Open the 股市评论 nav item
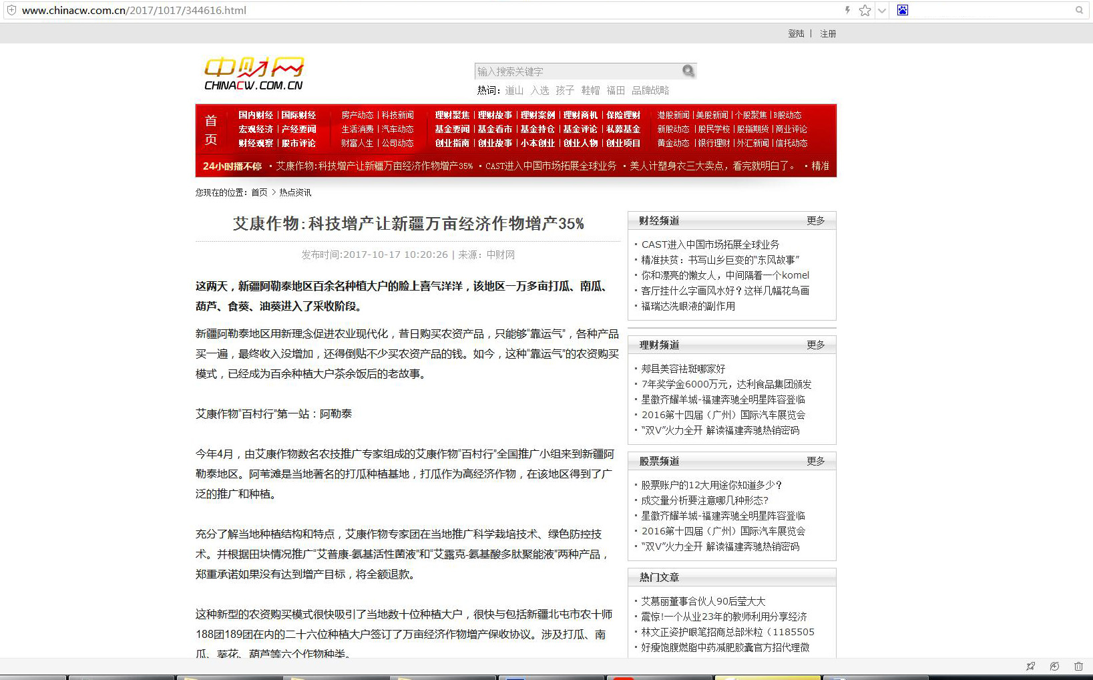Viewport: 1093px width, 680px height. pyautogui.click(x=298, y=143)
